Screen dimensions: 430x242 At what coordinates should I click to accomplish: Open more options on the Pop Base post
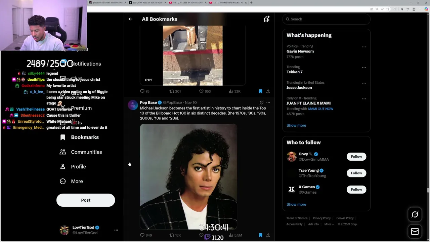click(x=268, y=103)
